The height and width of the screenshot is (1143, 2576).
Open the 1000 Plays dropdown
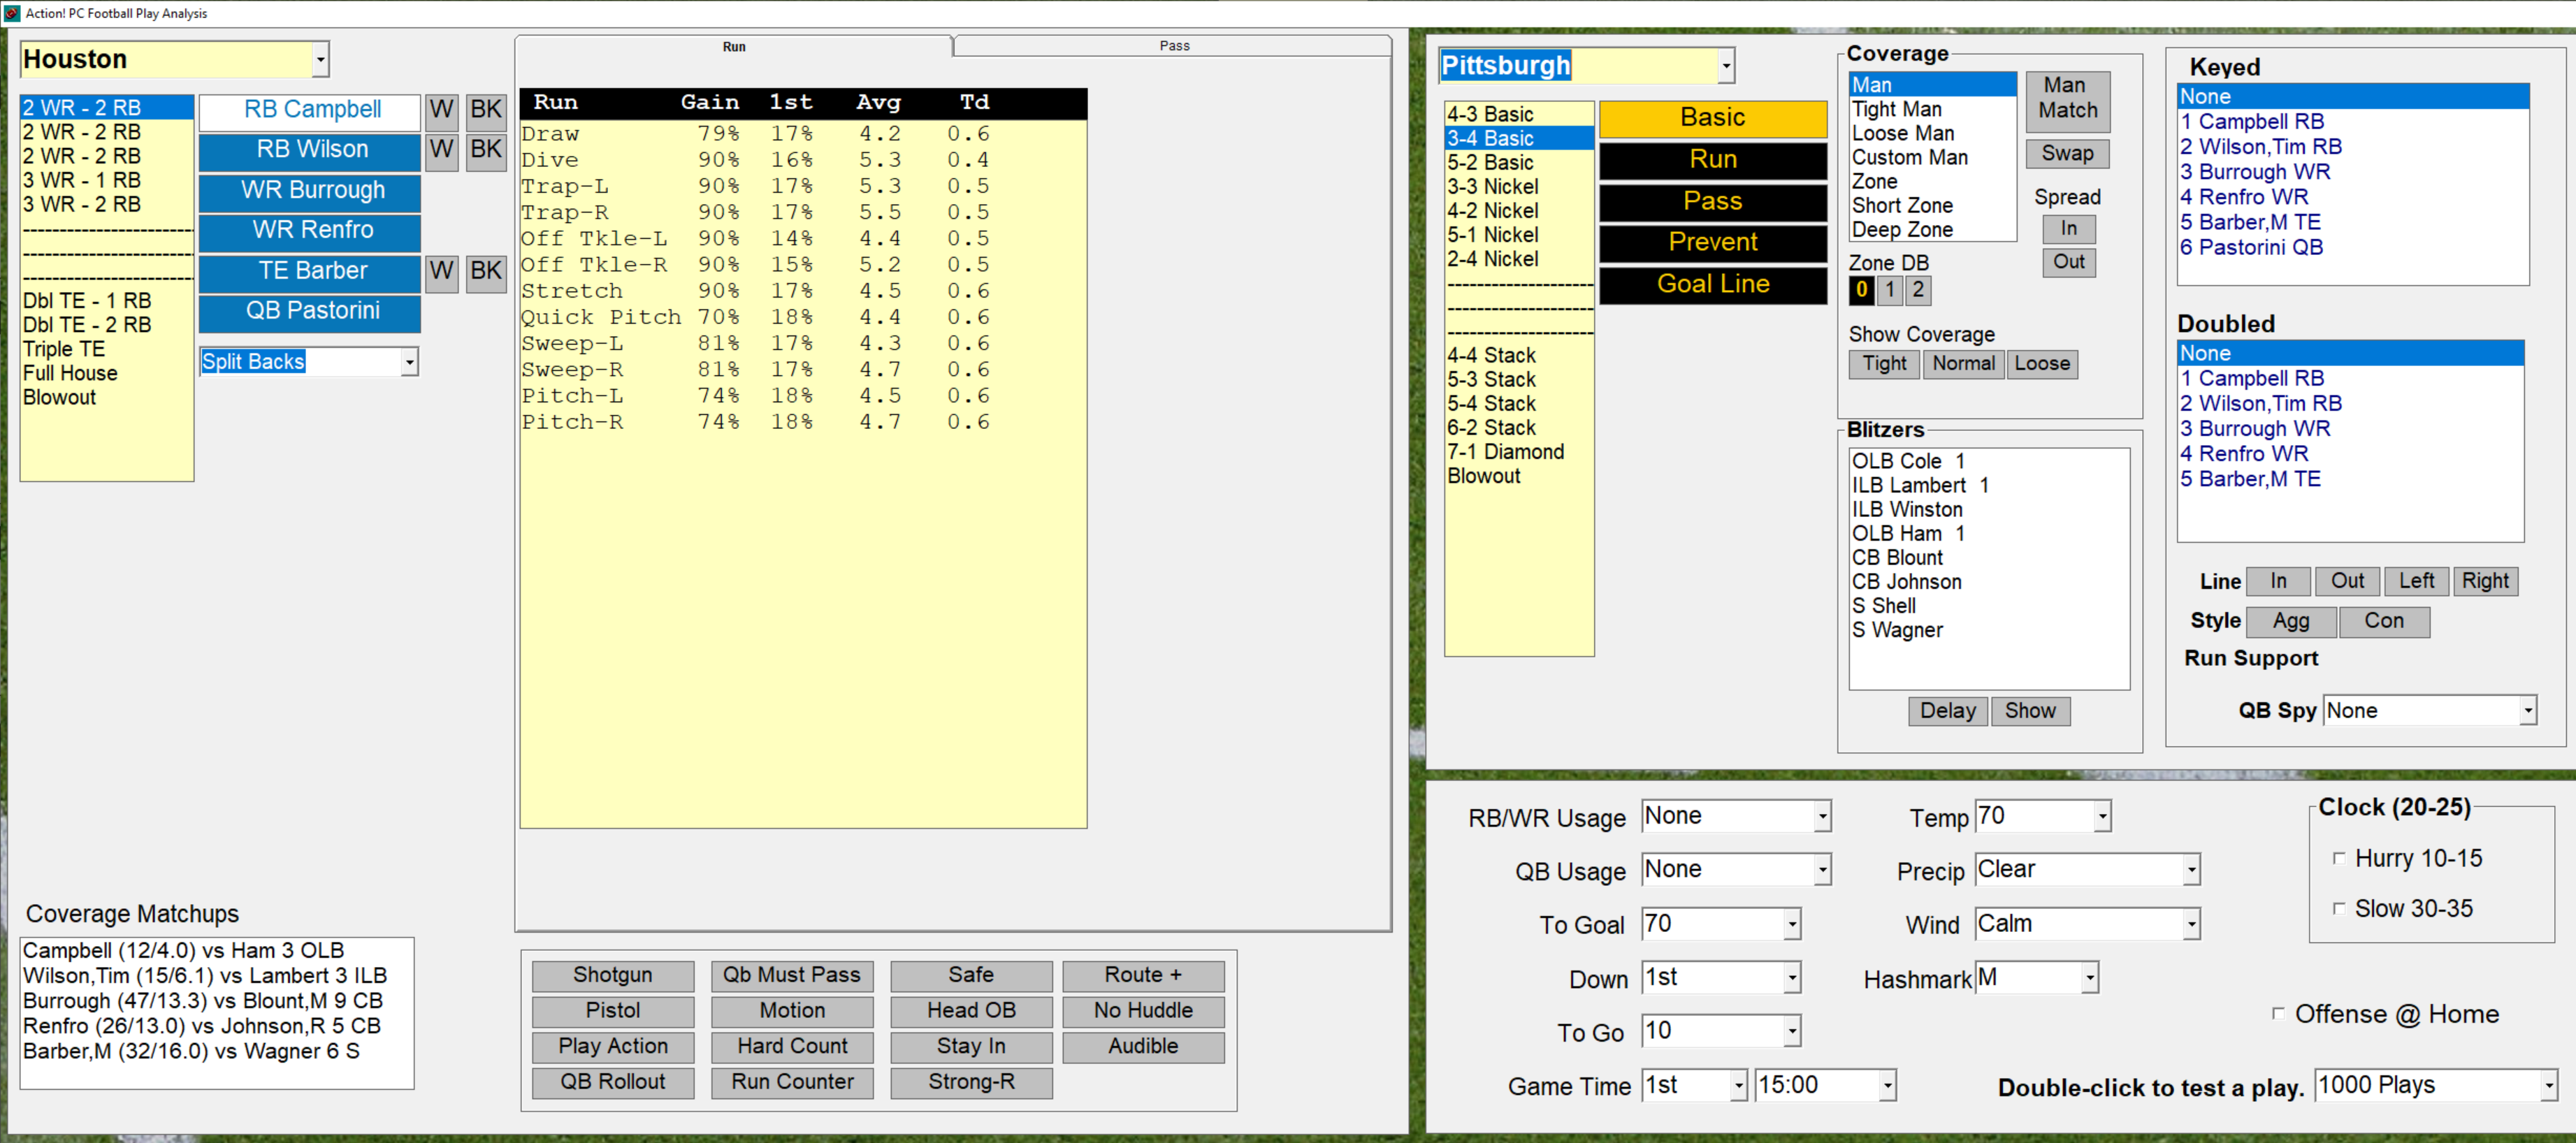[x=2548, y=1085]
